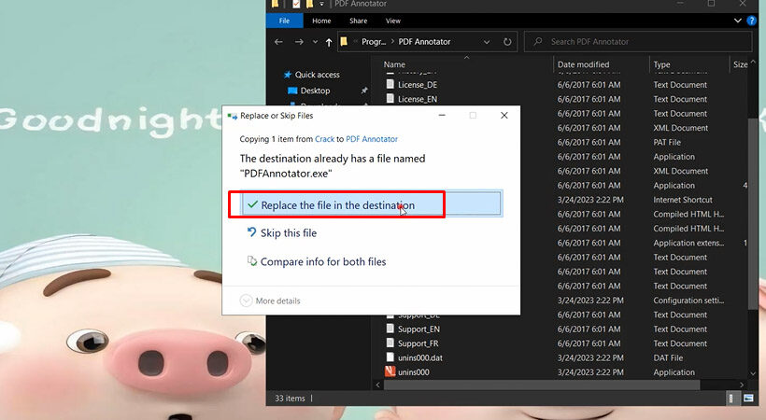Open the File menu
766x420 pixels.
[x=284, y=21]
